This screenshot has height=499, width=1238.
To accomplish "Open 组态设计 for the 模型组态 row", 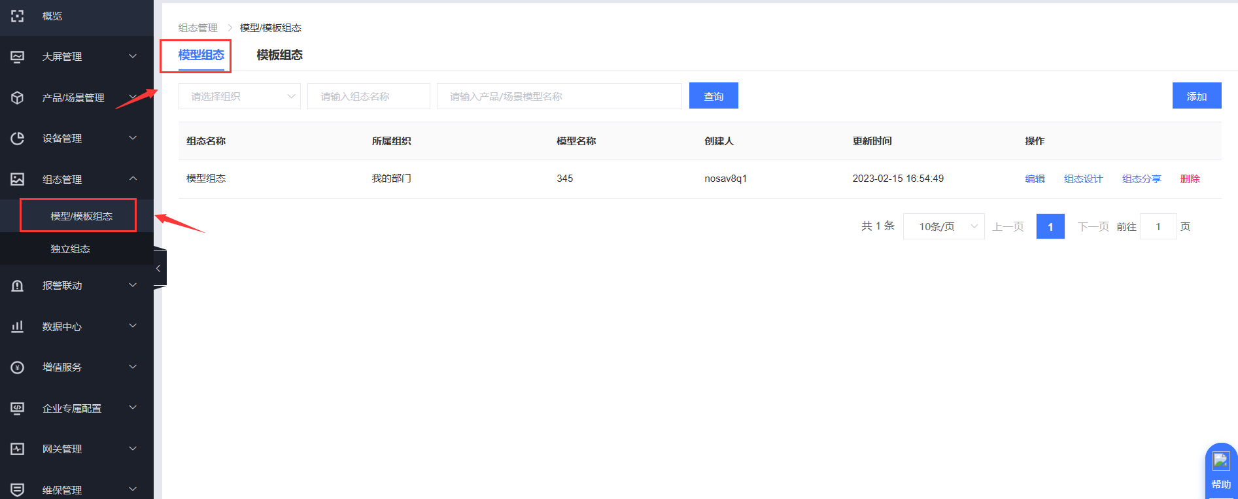I will [1083, 179].
